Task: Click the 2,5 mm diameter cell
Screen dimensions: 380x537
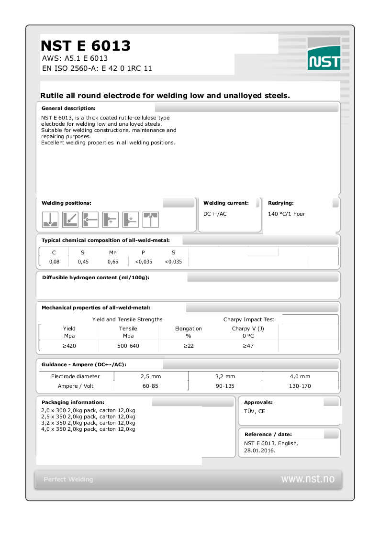Action: pyautogui.click(x=151, y=376)
